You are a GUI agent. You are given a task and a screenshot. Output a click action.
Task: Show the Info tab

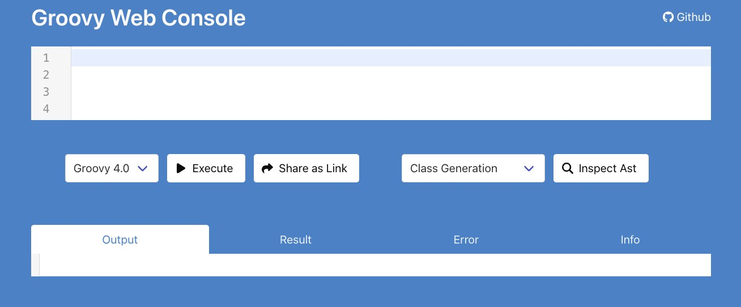[630, 240]
